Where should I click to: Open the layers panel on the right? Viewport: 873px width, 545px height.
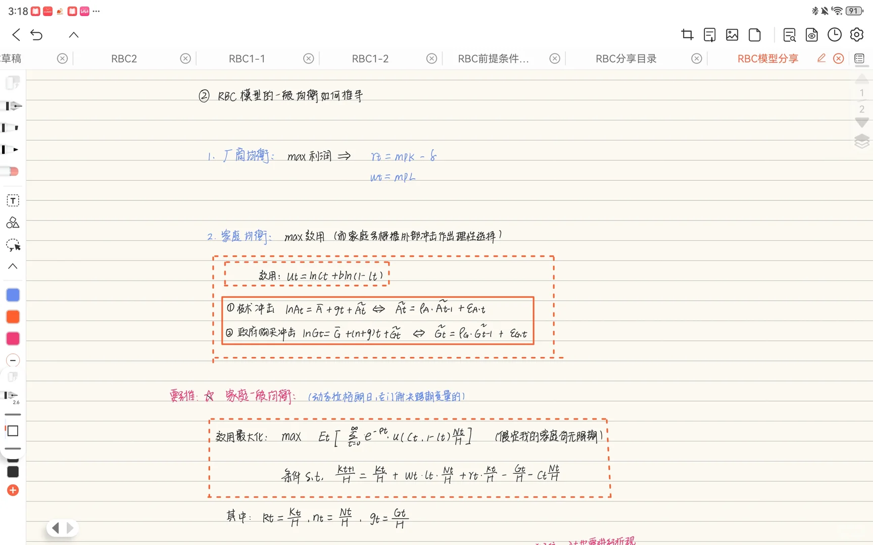(x=861, y=142)
